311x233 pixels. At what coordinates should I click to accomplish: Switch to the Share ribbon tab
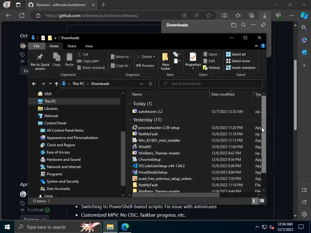72,46
